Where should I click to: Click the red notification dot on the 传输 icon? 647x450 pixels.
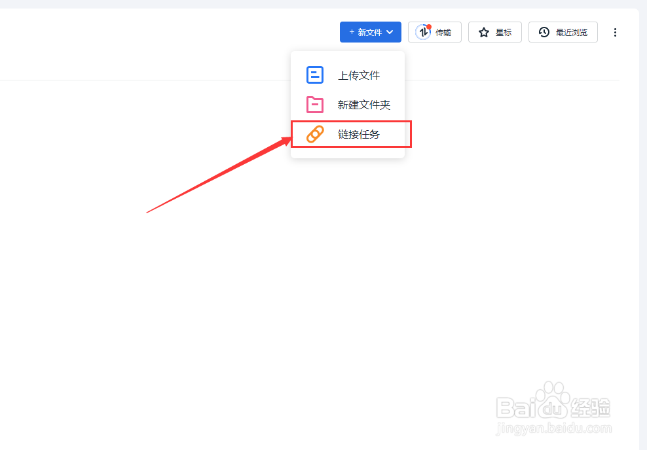[x=430, y=26]
